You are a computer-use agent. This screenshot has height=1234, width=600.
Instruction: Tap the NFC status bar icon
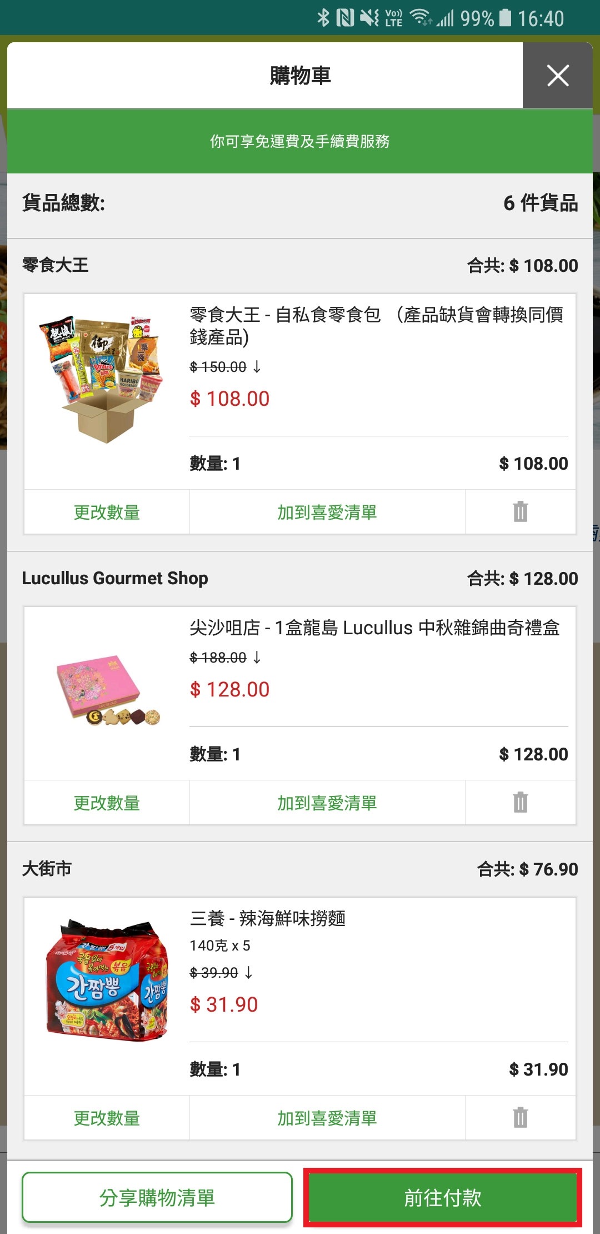click(345, 18)
